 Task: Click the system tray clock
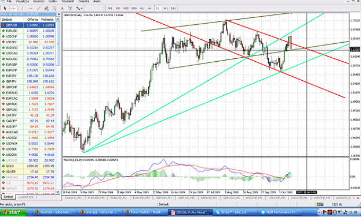click(x=353, y=212)
